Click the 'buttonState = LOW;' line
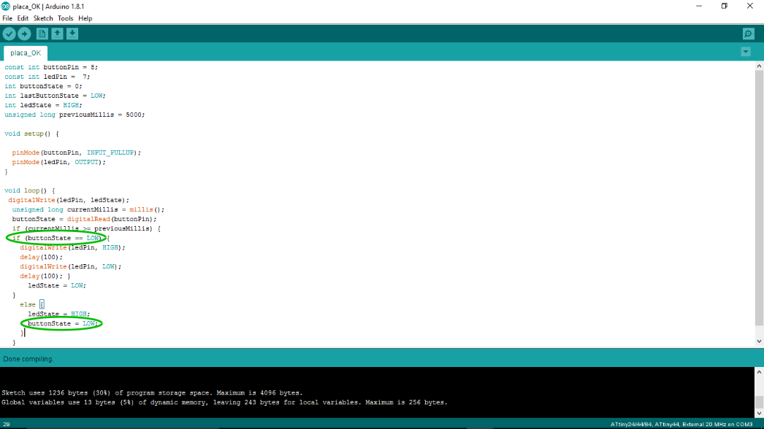 [63, 324]
